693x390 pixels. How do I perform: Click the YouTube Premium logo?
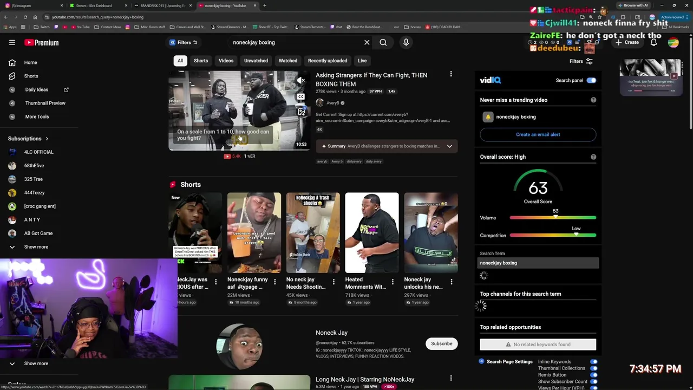click(41, 42)
